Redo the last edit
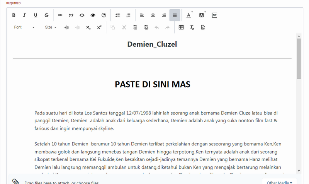 tap(167, 27)
